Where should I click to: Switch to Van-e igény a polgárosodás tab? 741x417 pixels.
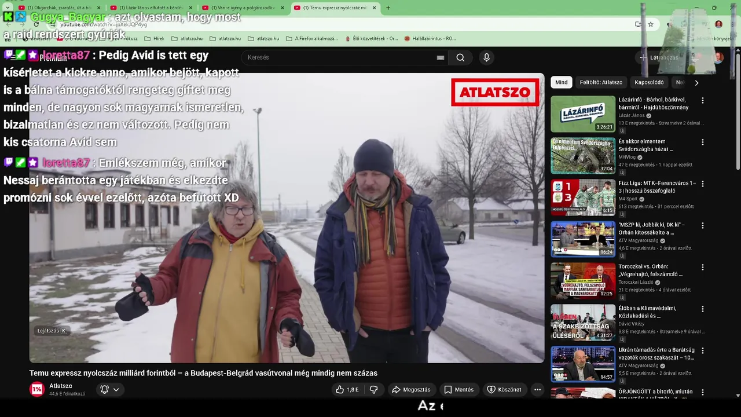pos(243,8)
